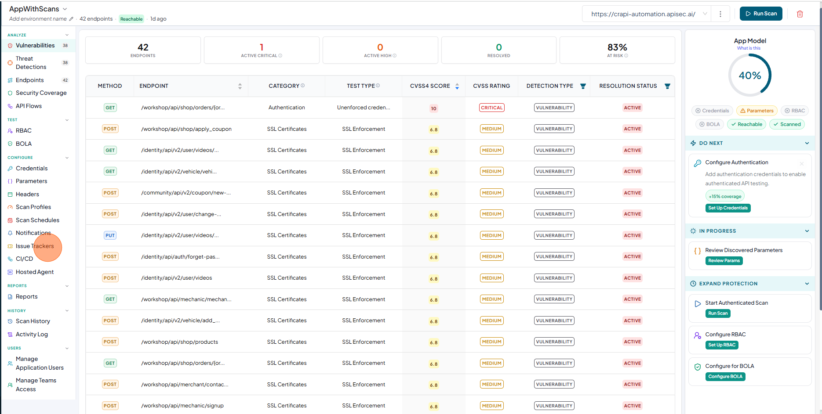Toggle the Scanned status chip

[787, 124]
